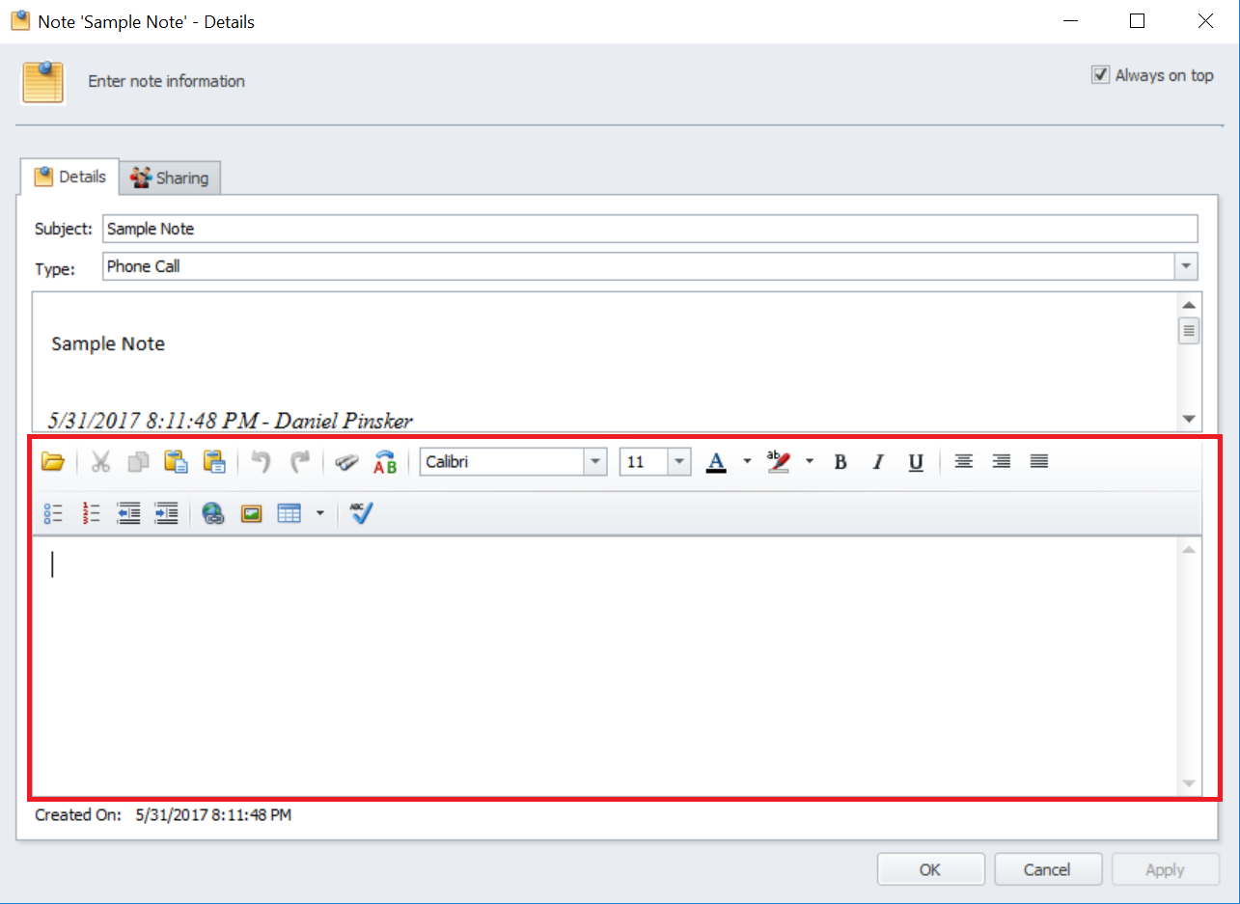Viewport: 1240px width, 904px height.
Task: Open the Type dropdown showing Phone Call
Action: point(1186,266)
